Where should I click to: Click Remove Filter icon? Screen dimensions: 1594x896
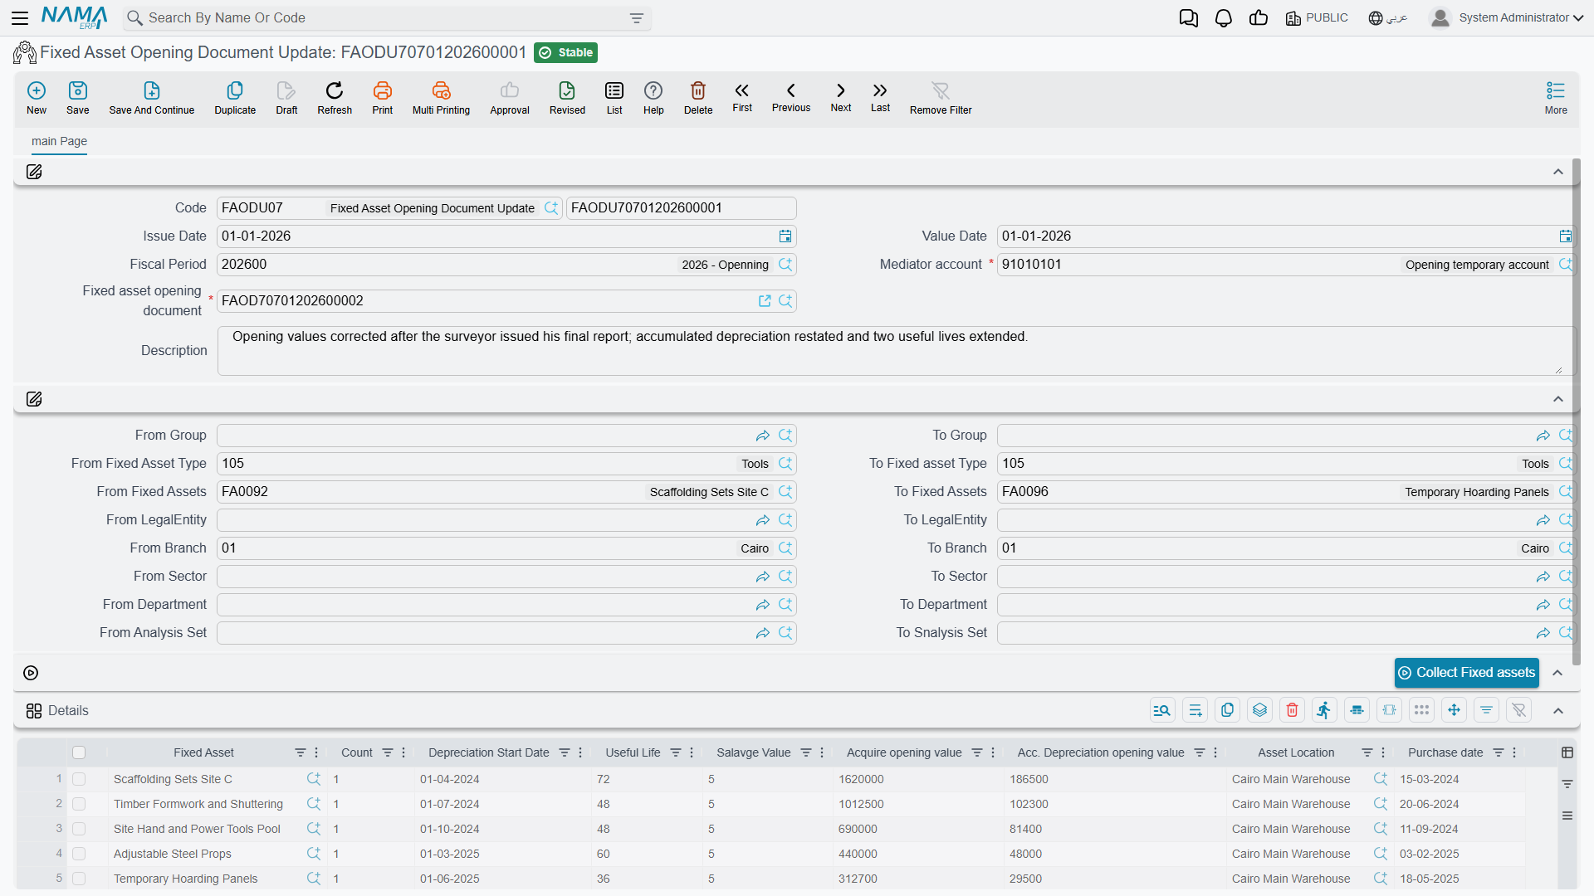tap(941, 98)
